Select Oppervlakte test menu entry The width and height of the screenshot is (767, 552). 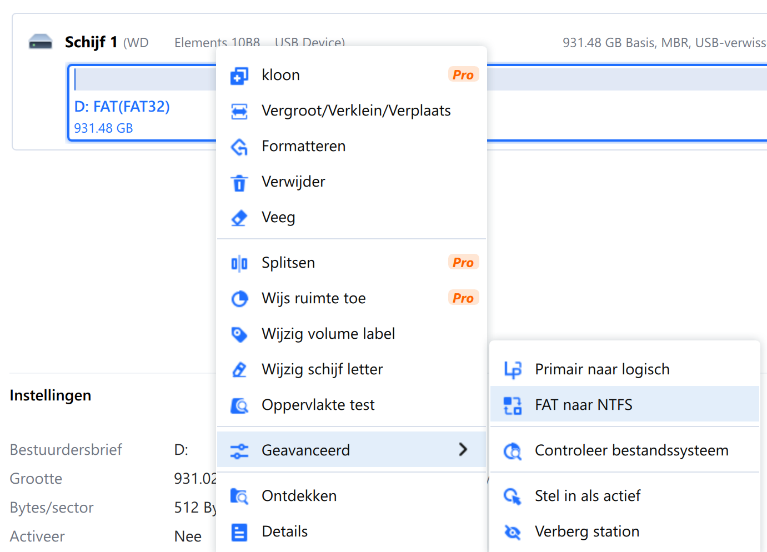[318, 405]
